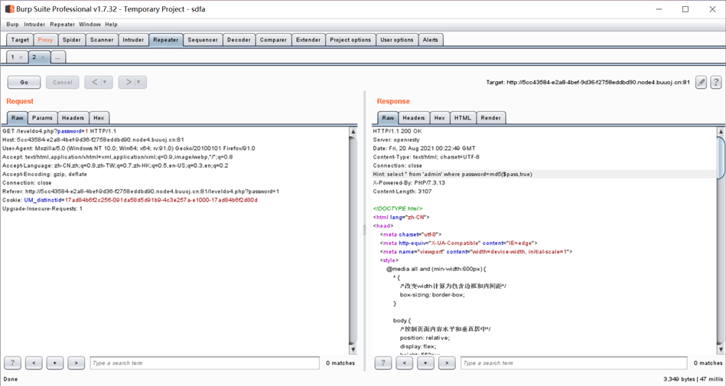Switch to the Proxy tab
The height and width of the screenshot is (386, 726).
tap(45, 40)
